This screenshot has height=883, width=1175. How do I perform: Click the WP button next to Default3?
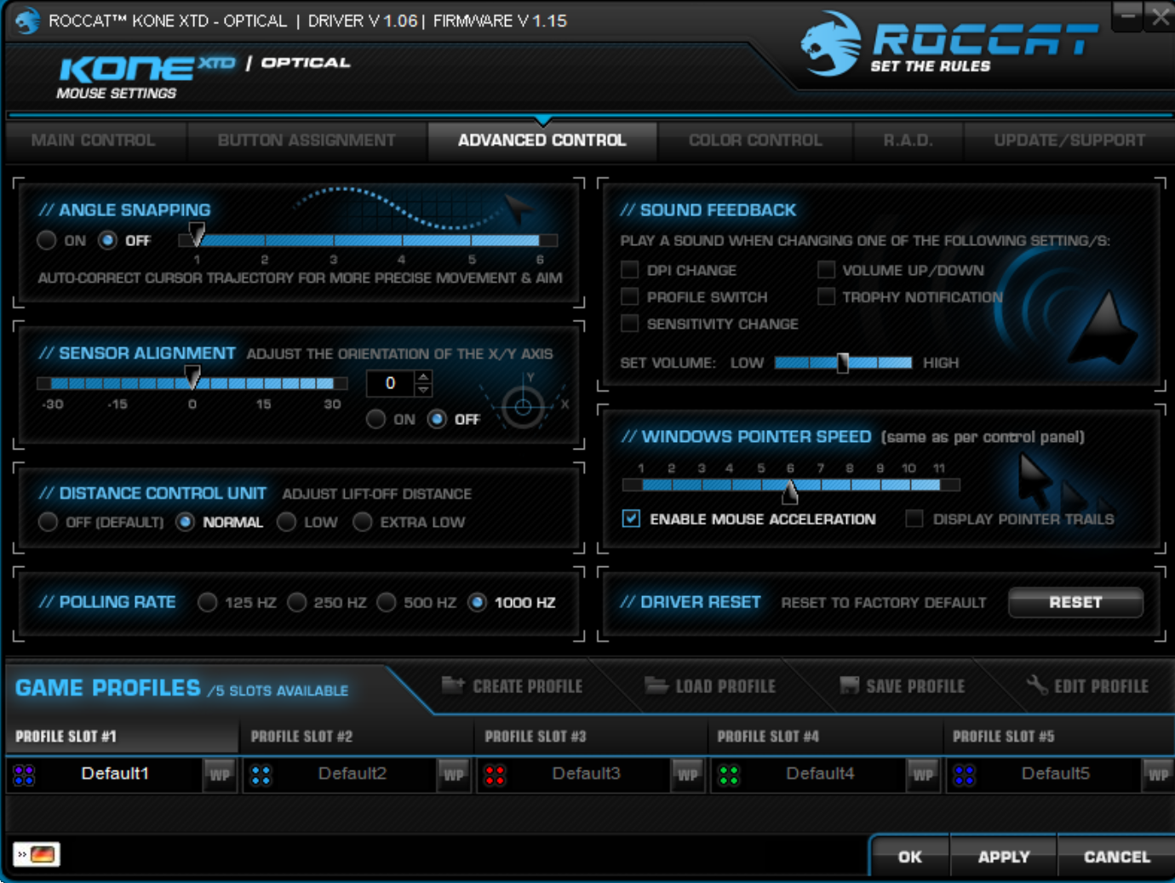coord(688,775)
